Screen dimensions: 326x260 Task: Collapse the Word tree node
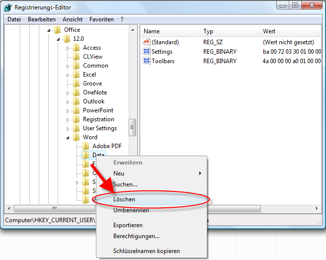point(68,137)
